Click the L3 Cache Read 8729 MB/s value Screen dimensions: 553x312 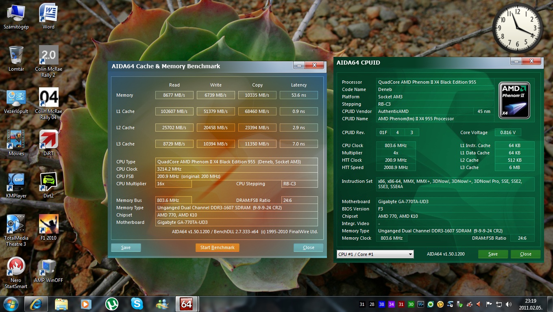[x=174, y=144]
